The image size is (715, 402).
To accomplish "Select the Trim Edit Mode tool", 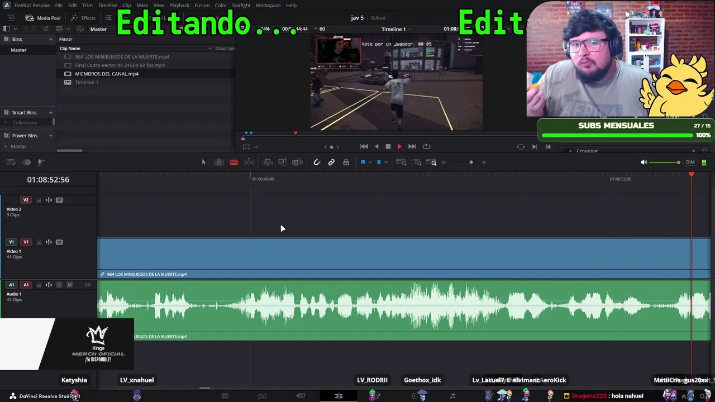I will pos(219,162).
